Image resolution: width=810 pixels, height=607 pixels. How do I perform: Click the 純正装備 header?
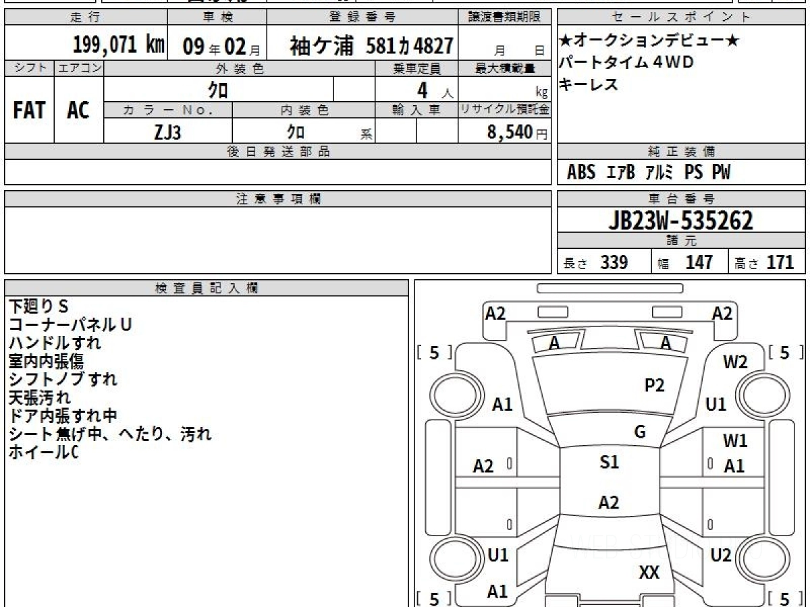coord(682,152)
